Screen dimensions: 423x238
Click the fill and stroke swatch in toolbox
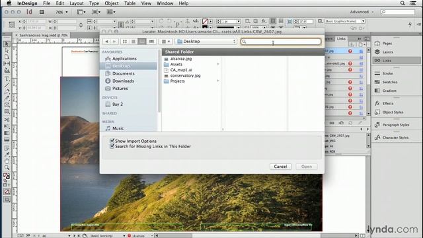(7, 177)
